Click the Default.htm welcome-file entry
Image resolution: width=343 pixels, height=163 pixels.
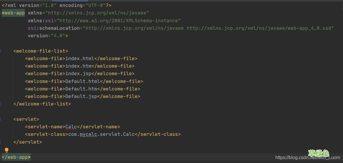tap(81, 89)
